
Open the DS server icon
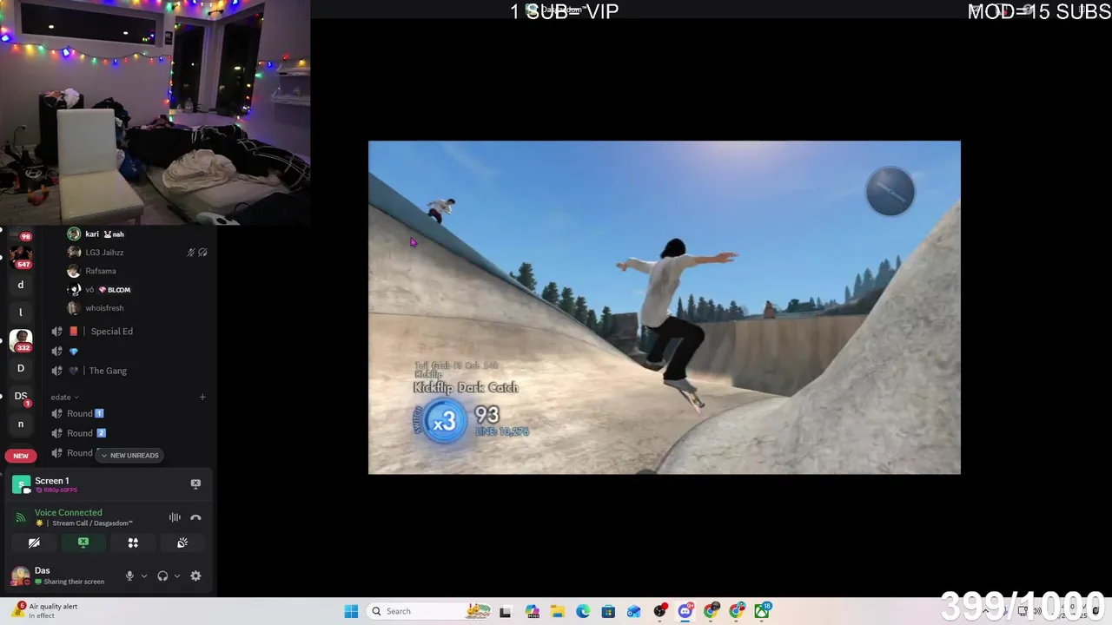(21, 396)
